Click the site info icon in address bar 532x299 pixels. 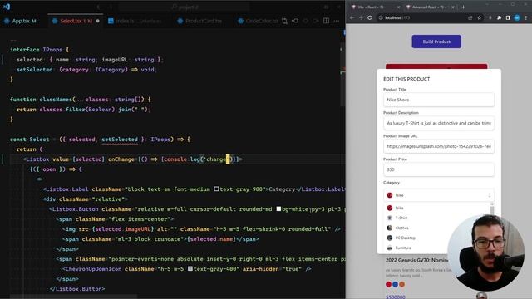coord(381,18)
